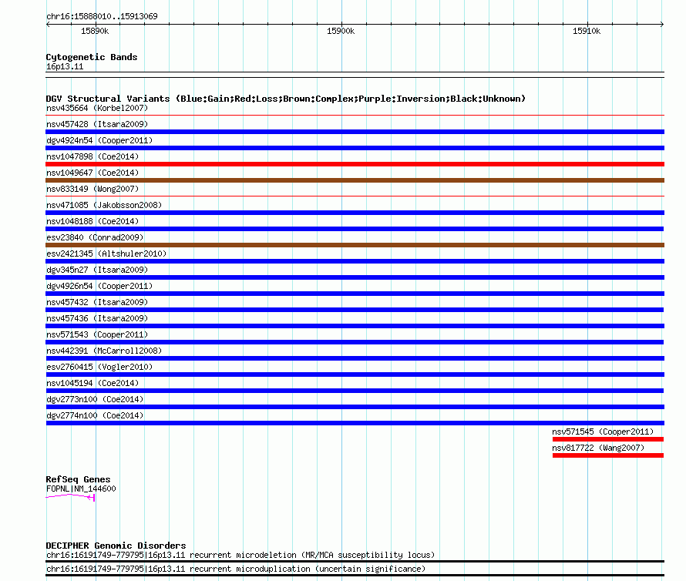The width and height of the screenshot is (686, 581).
Task: Open the esv2421345 (Altshuler2010) variant label
Action: pyautogui.click(x=106, y=254)
